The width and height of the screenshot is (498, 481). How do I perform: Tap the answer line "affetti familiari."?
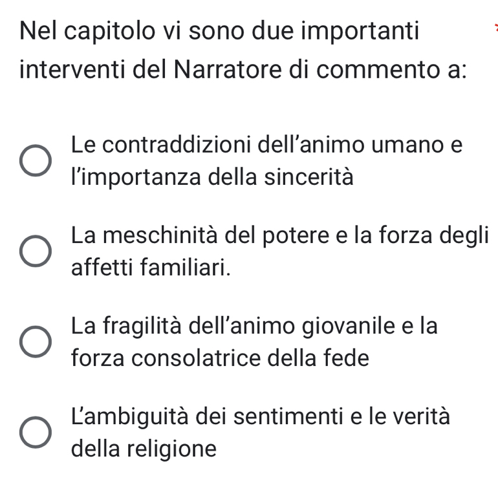click(x=150, y=266)
